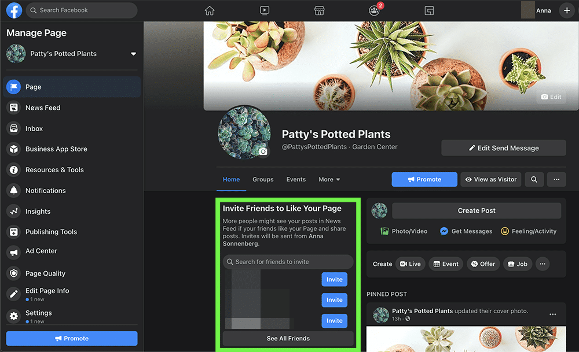The image size is (579, 352).
Task: Click the camera icon on the profile picture
Action: coord(263,151)
